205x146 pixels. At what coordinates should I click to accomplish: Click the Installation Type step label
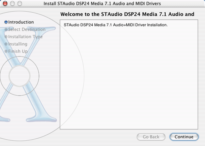[x=25, y=37]
